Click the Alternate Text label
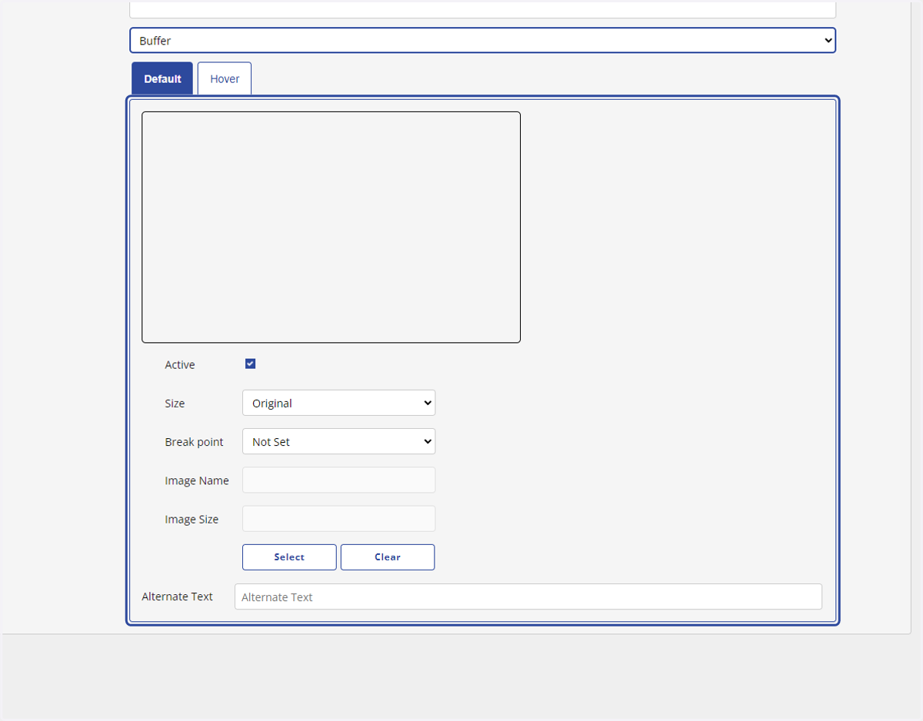923x721 pixels. pyautogui.click(x=177, y=596)
